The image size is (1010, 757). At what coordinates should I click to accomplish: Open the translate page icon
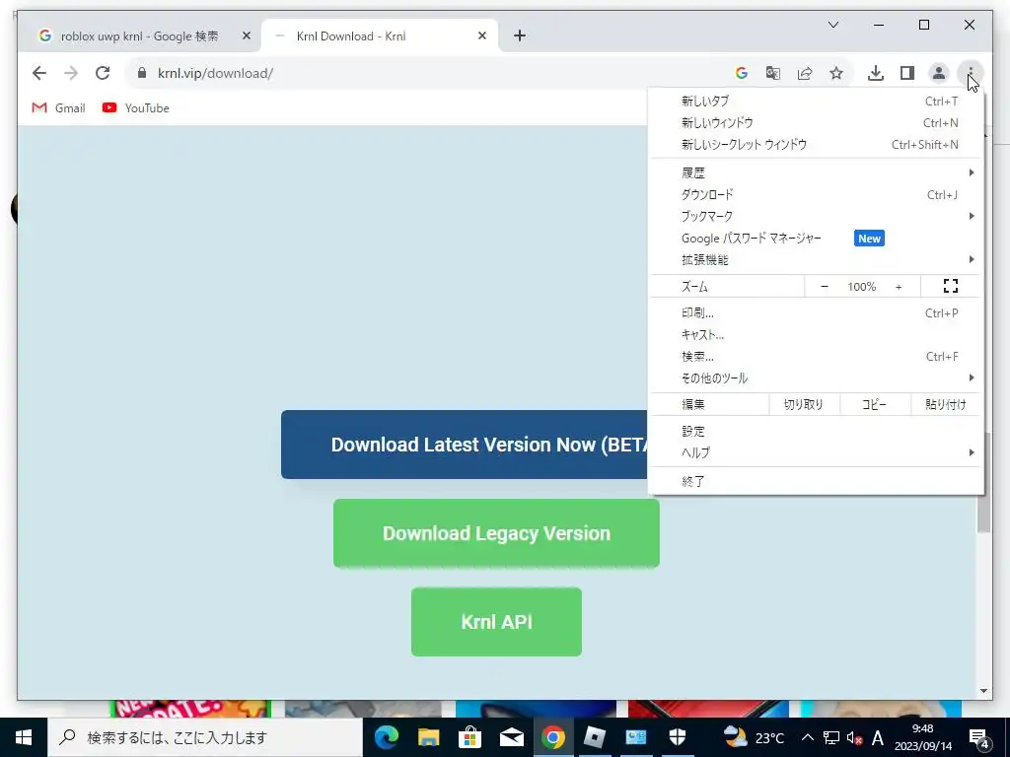(x=773, y=73)
